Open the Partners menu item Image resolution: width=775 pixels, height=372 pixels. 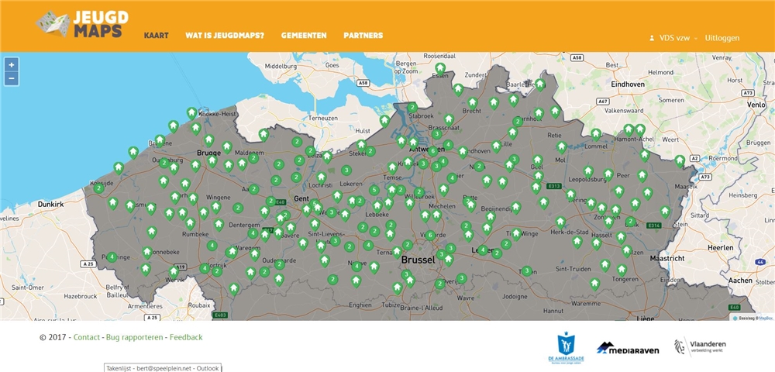[363, 36]
